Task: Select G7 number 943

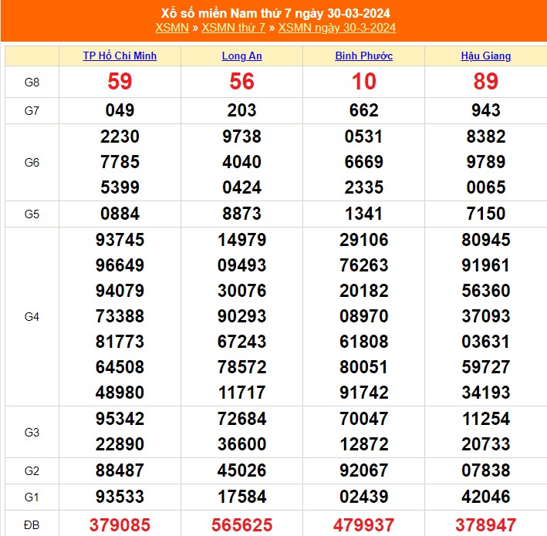Action: tap(486, 110)
